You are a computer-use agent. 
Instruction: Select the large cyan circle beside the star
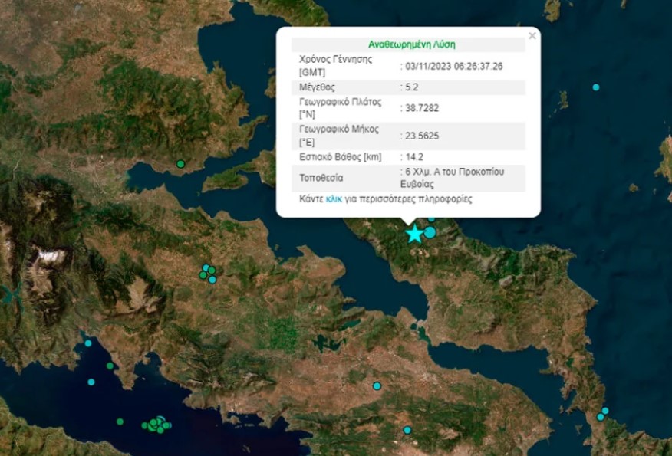click(x=430, y=232)
